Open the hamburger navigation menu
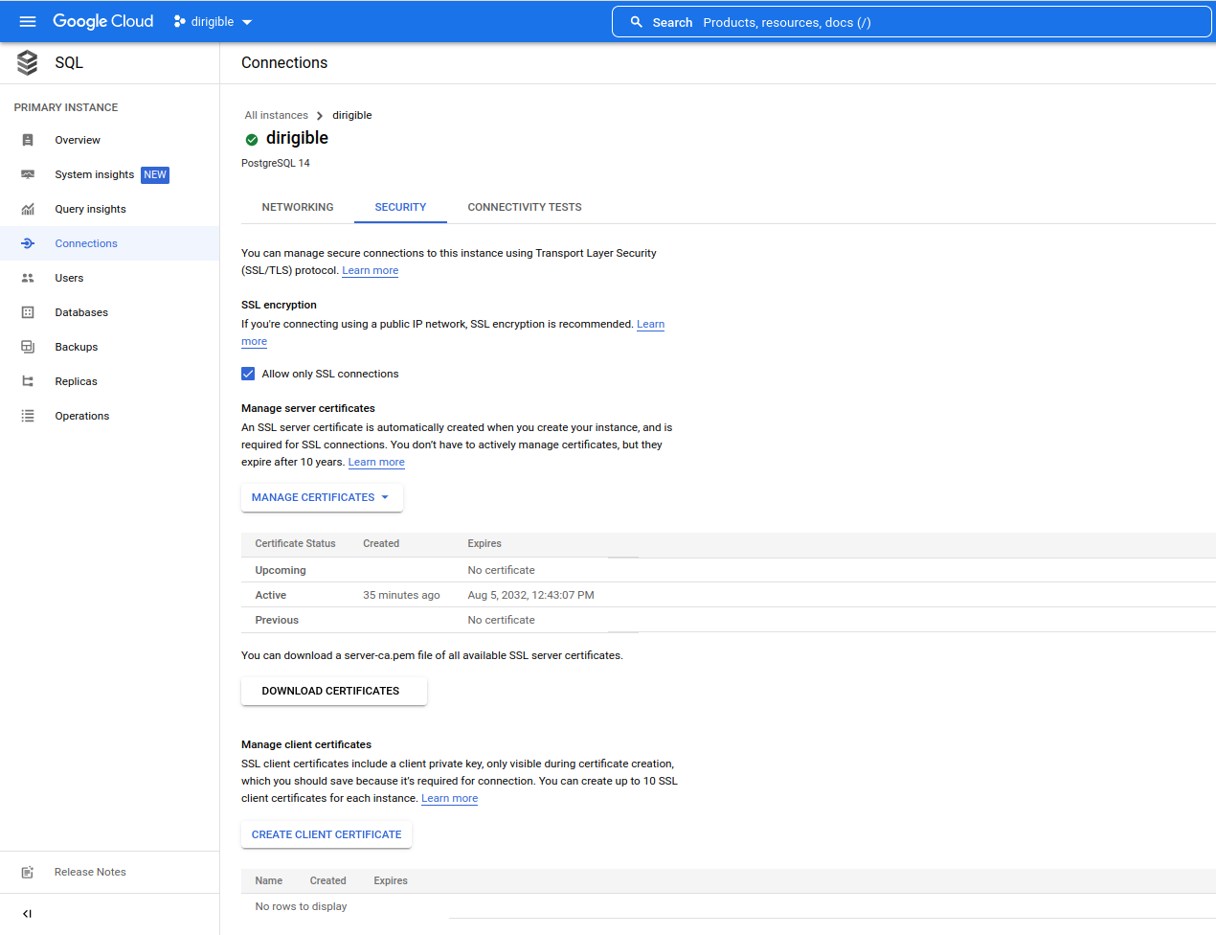The height and width of the screenshot is (935, 1216). tap(28, 21)
